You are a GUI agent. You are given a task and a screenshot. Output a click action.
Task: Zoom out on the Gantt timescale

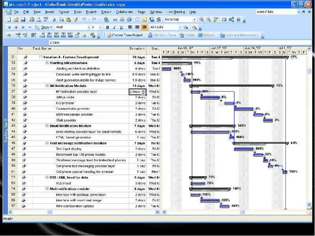pyautogui.click(x=209, y=19)
